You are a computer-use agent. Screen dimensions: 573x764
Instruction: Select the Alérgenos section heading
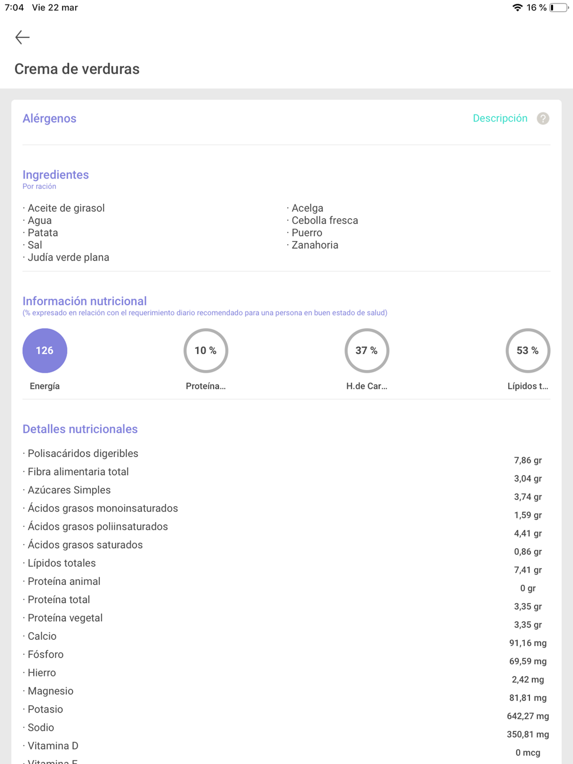[49, 119]
